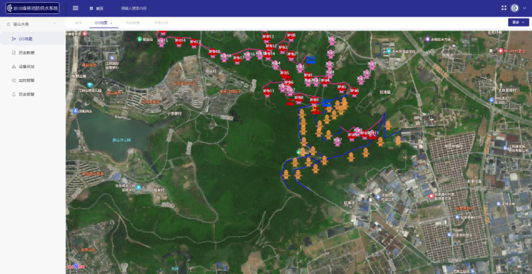Open 历史报警 in the sidebar
Image resolution: width=532 pixels, height=274 pixels.
pos(27,94)
